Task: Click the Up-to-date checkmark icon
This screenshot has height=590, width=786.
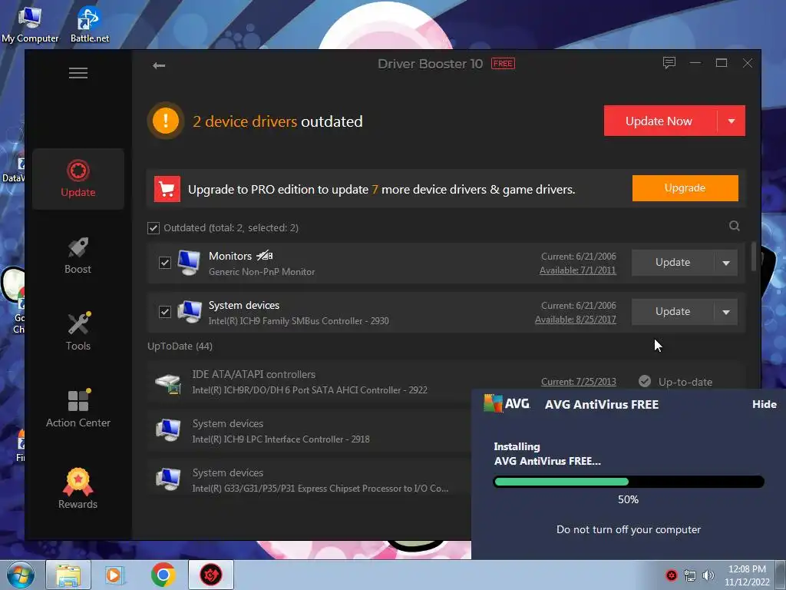Action: point(645,381)
